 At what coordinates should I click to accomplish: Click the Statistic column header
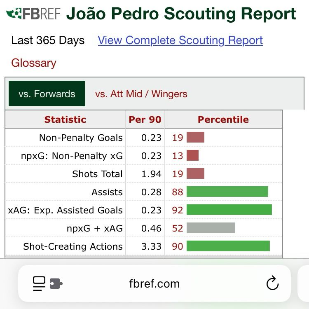pos(65,119)
